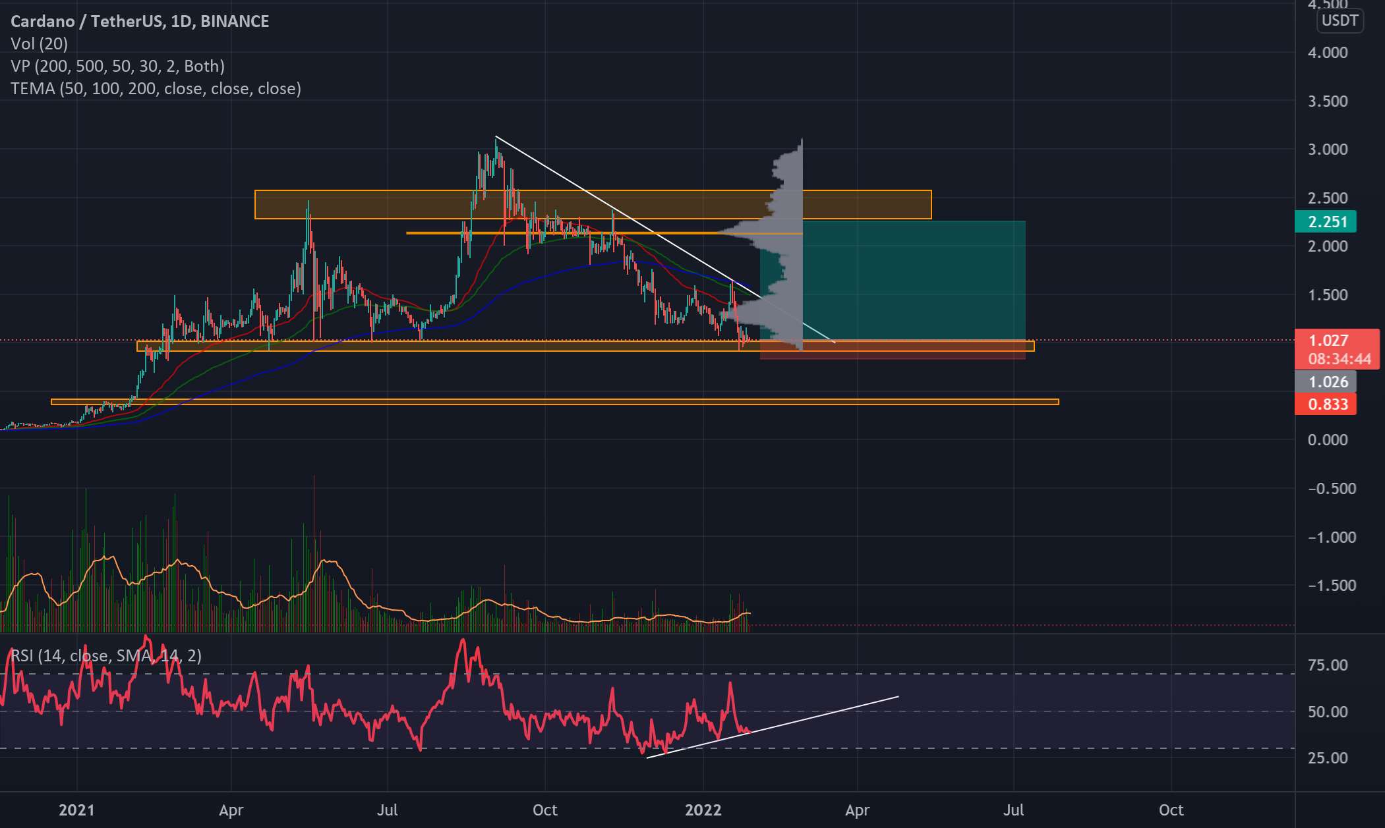Select the upper orange resistance rectangle near 2.500
The height and width of the screenshot is (828, 1385).
click(593, 204)
